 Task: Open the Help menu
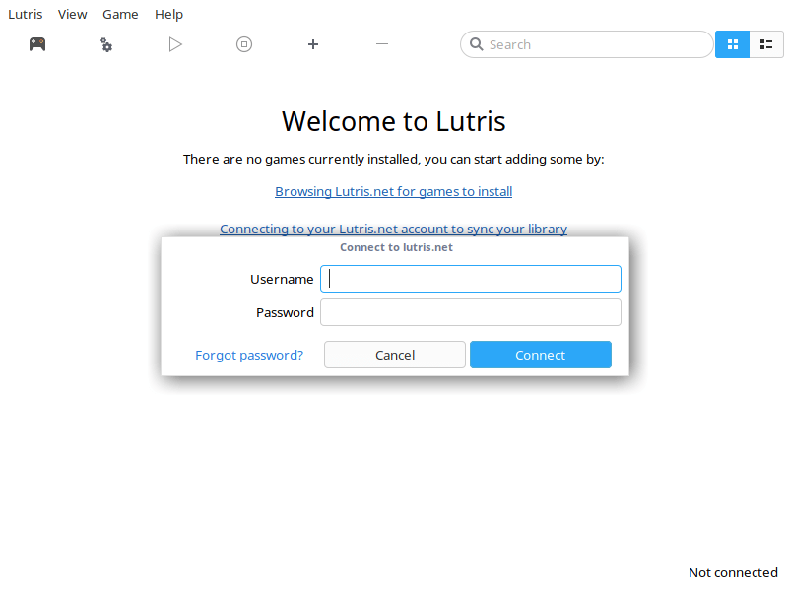tap(168, 14)
